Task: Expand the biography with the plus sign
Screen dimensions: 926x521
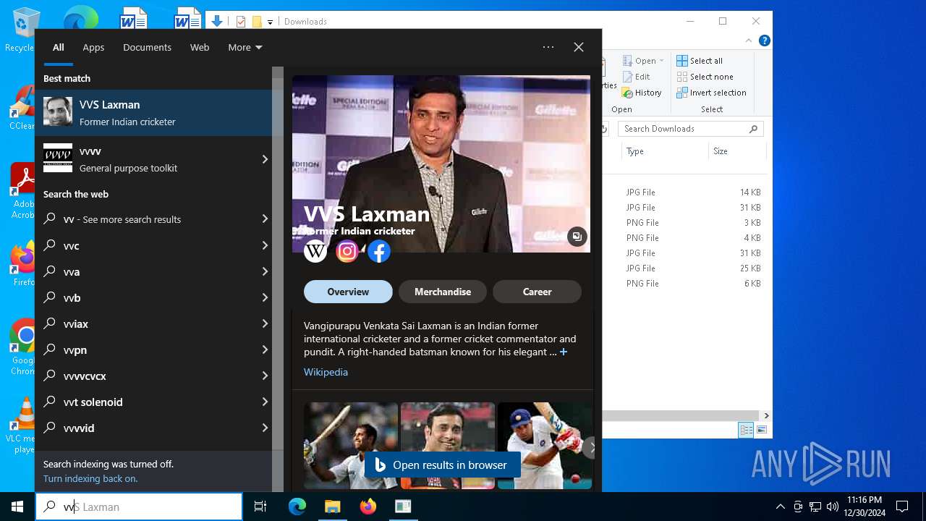Action: click(564, 352)
